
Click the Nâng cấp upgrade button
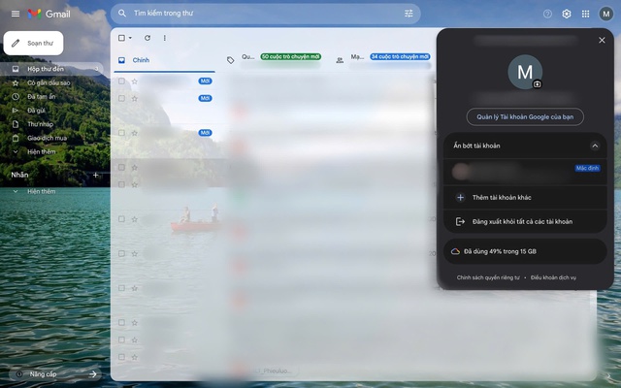coord(55,373)
